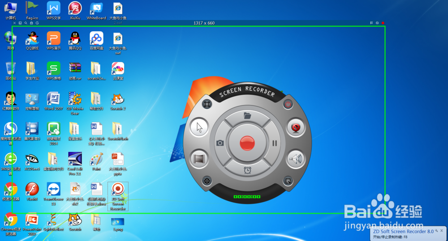Screen dimensions: 448x241
Task: Select the 百度网盘 desktop icon
Action: pos(96,41)
